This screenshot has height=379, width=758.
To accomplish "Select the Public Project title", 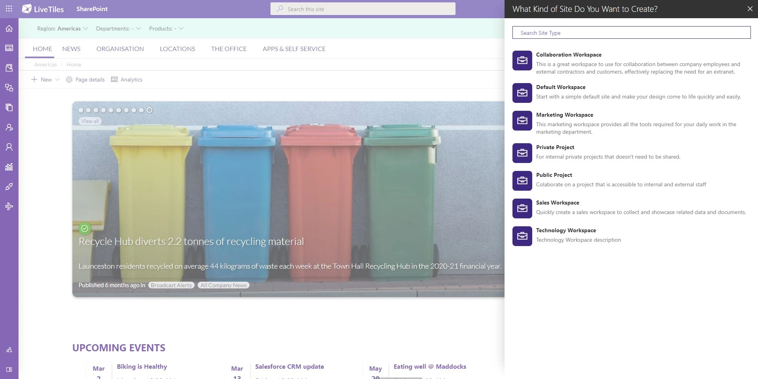I will 554,175.
